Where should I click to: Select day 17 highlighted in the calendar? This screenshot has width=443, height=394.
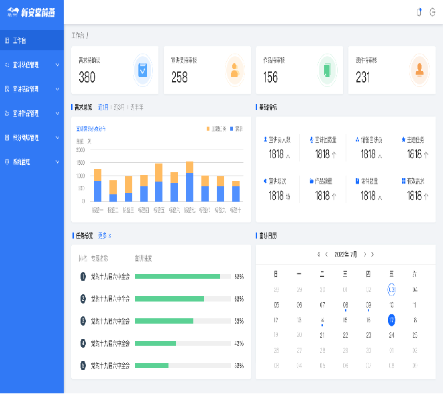391,320
